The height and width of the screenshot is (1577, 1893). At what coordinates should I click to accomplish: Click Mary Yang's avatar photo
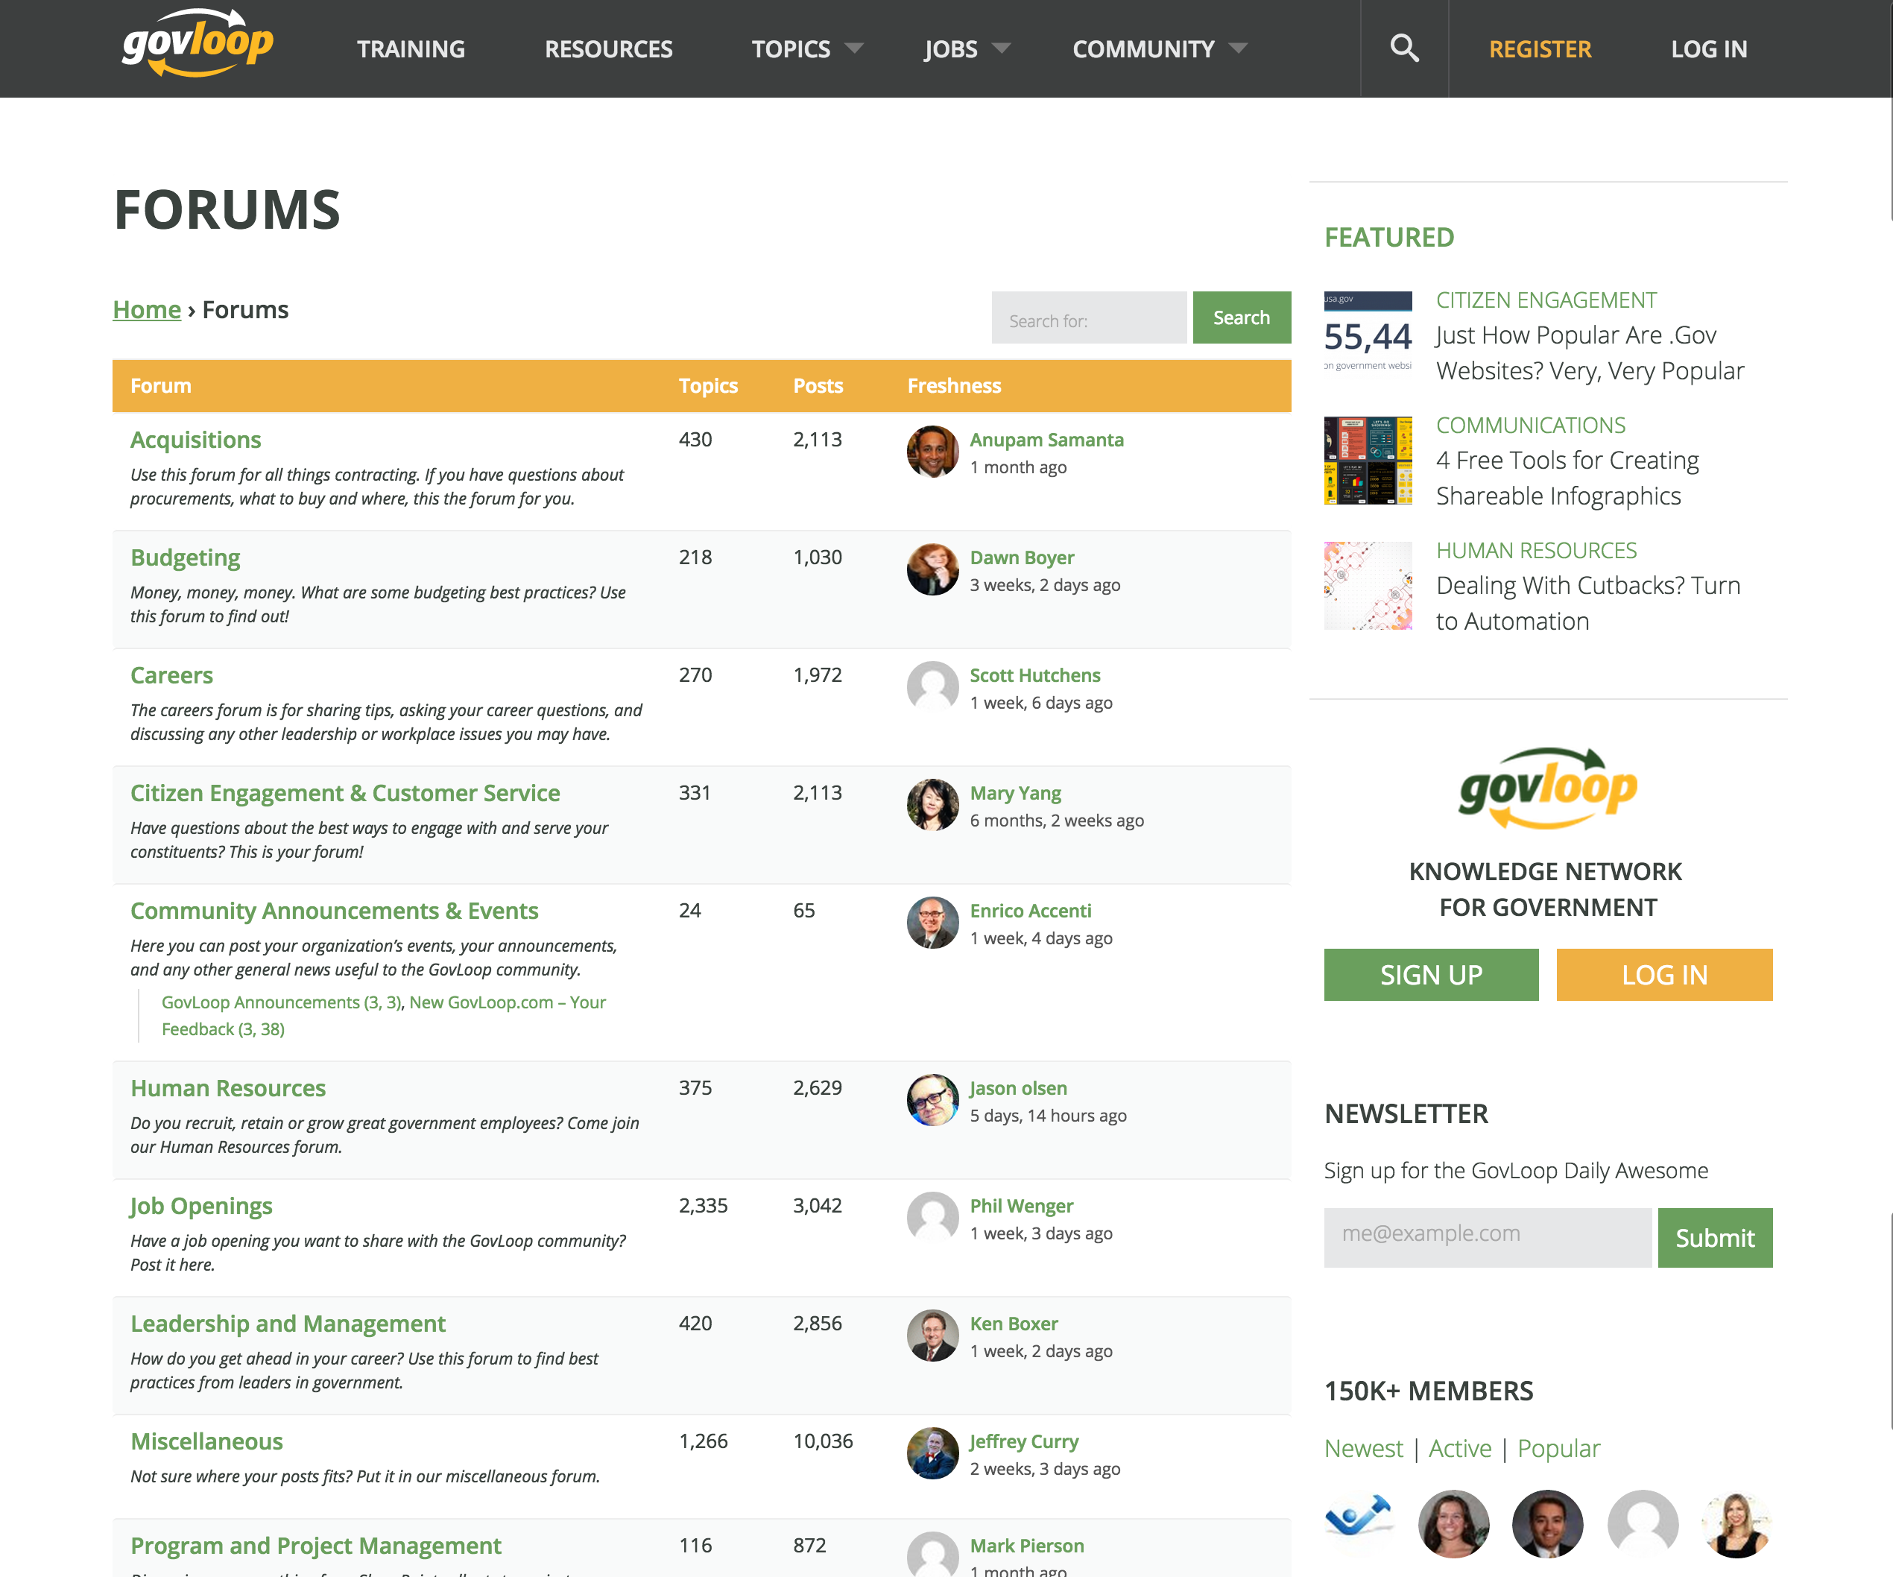932,805
